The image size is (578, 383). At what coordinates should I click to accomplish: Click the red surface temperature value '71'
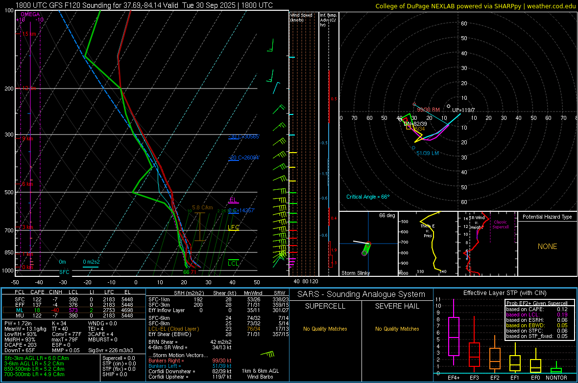[193, 272]
